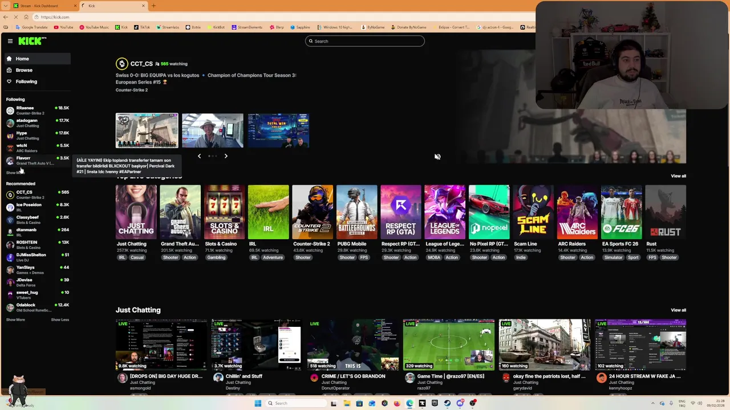Select first featured Counter-Strike stream thumbnail
Viewport: 730px width, 410px height.
[x=147, y=130]
